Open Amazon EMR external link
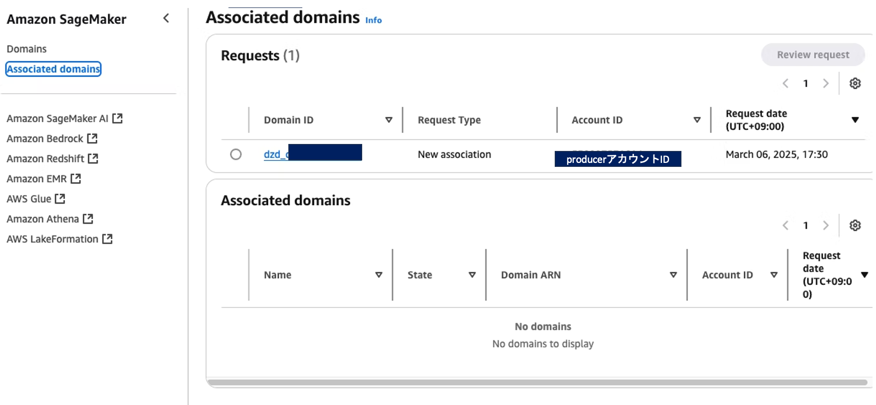This screenshot has width=876, height=405. [x=43, y=178]
